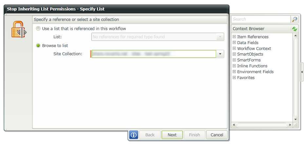Viewport: 307px width, 151px height.
Task: Click the search magnifier icon
Action: [295, 19]
